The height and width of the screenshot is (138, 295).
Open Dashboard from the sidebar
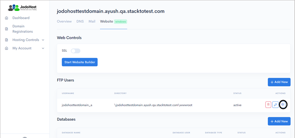click(x=21, y=18)
